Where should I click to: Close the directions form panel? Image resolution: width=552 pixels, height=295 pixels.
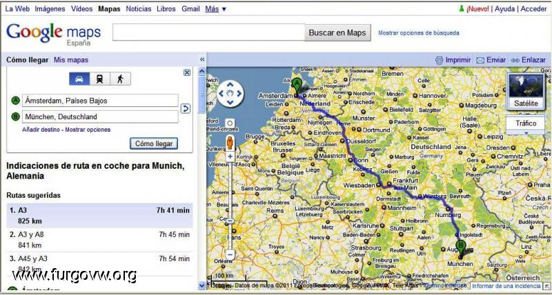click(187, 72)
